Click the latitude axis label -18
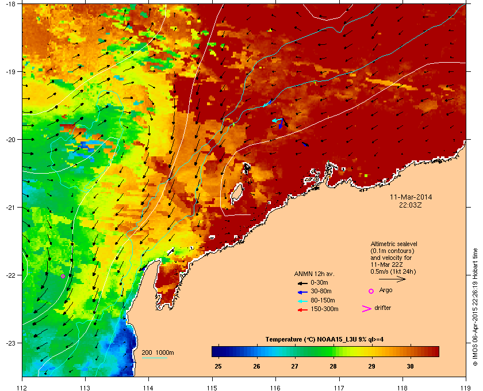The height and width of the screenshot is (391, 483). tap(10, 3)
